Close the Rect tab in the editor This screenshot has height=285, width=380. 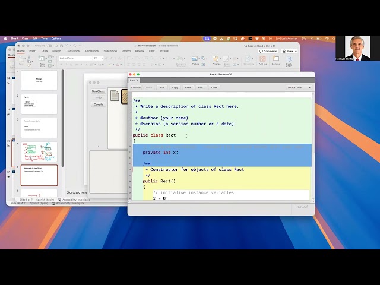pyautogui.click(x=137, y=80)
